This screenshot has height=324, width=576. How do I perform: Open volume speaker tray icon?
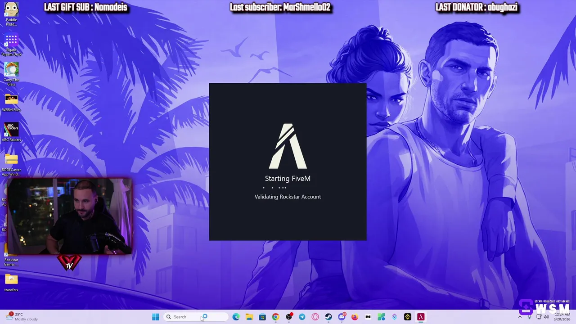(546, 317)
